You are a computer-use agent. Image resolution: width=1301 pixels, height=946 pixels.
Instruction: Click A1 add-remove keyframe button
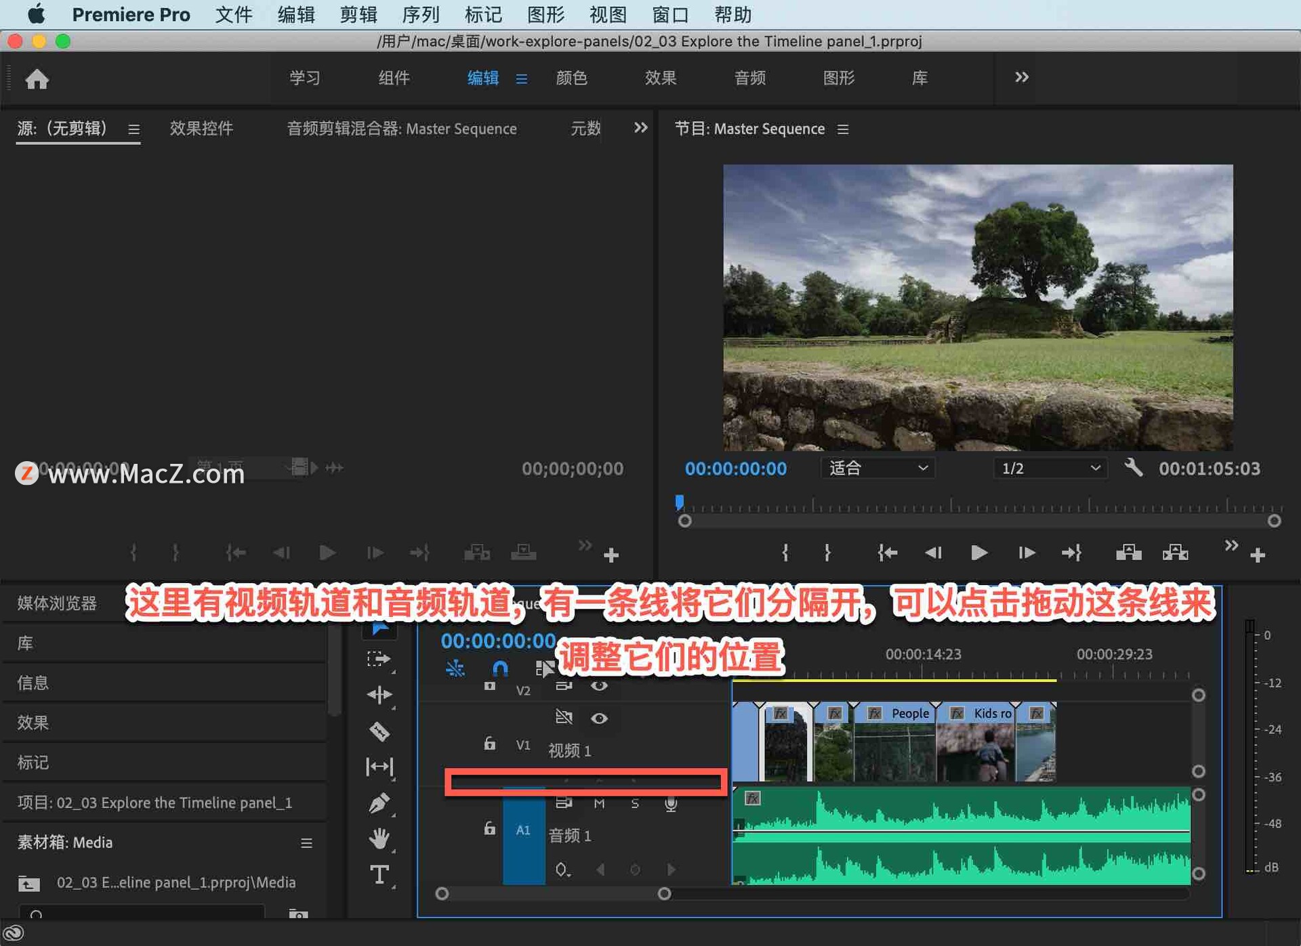(x=635, y=869)
